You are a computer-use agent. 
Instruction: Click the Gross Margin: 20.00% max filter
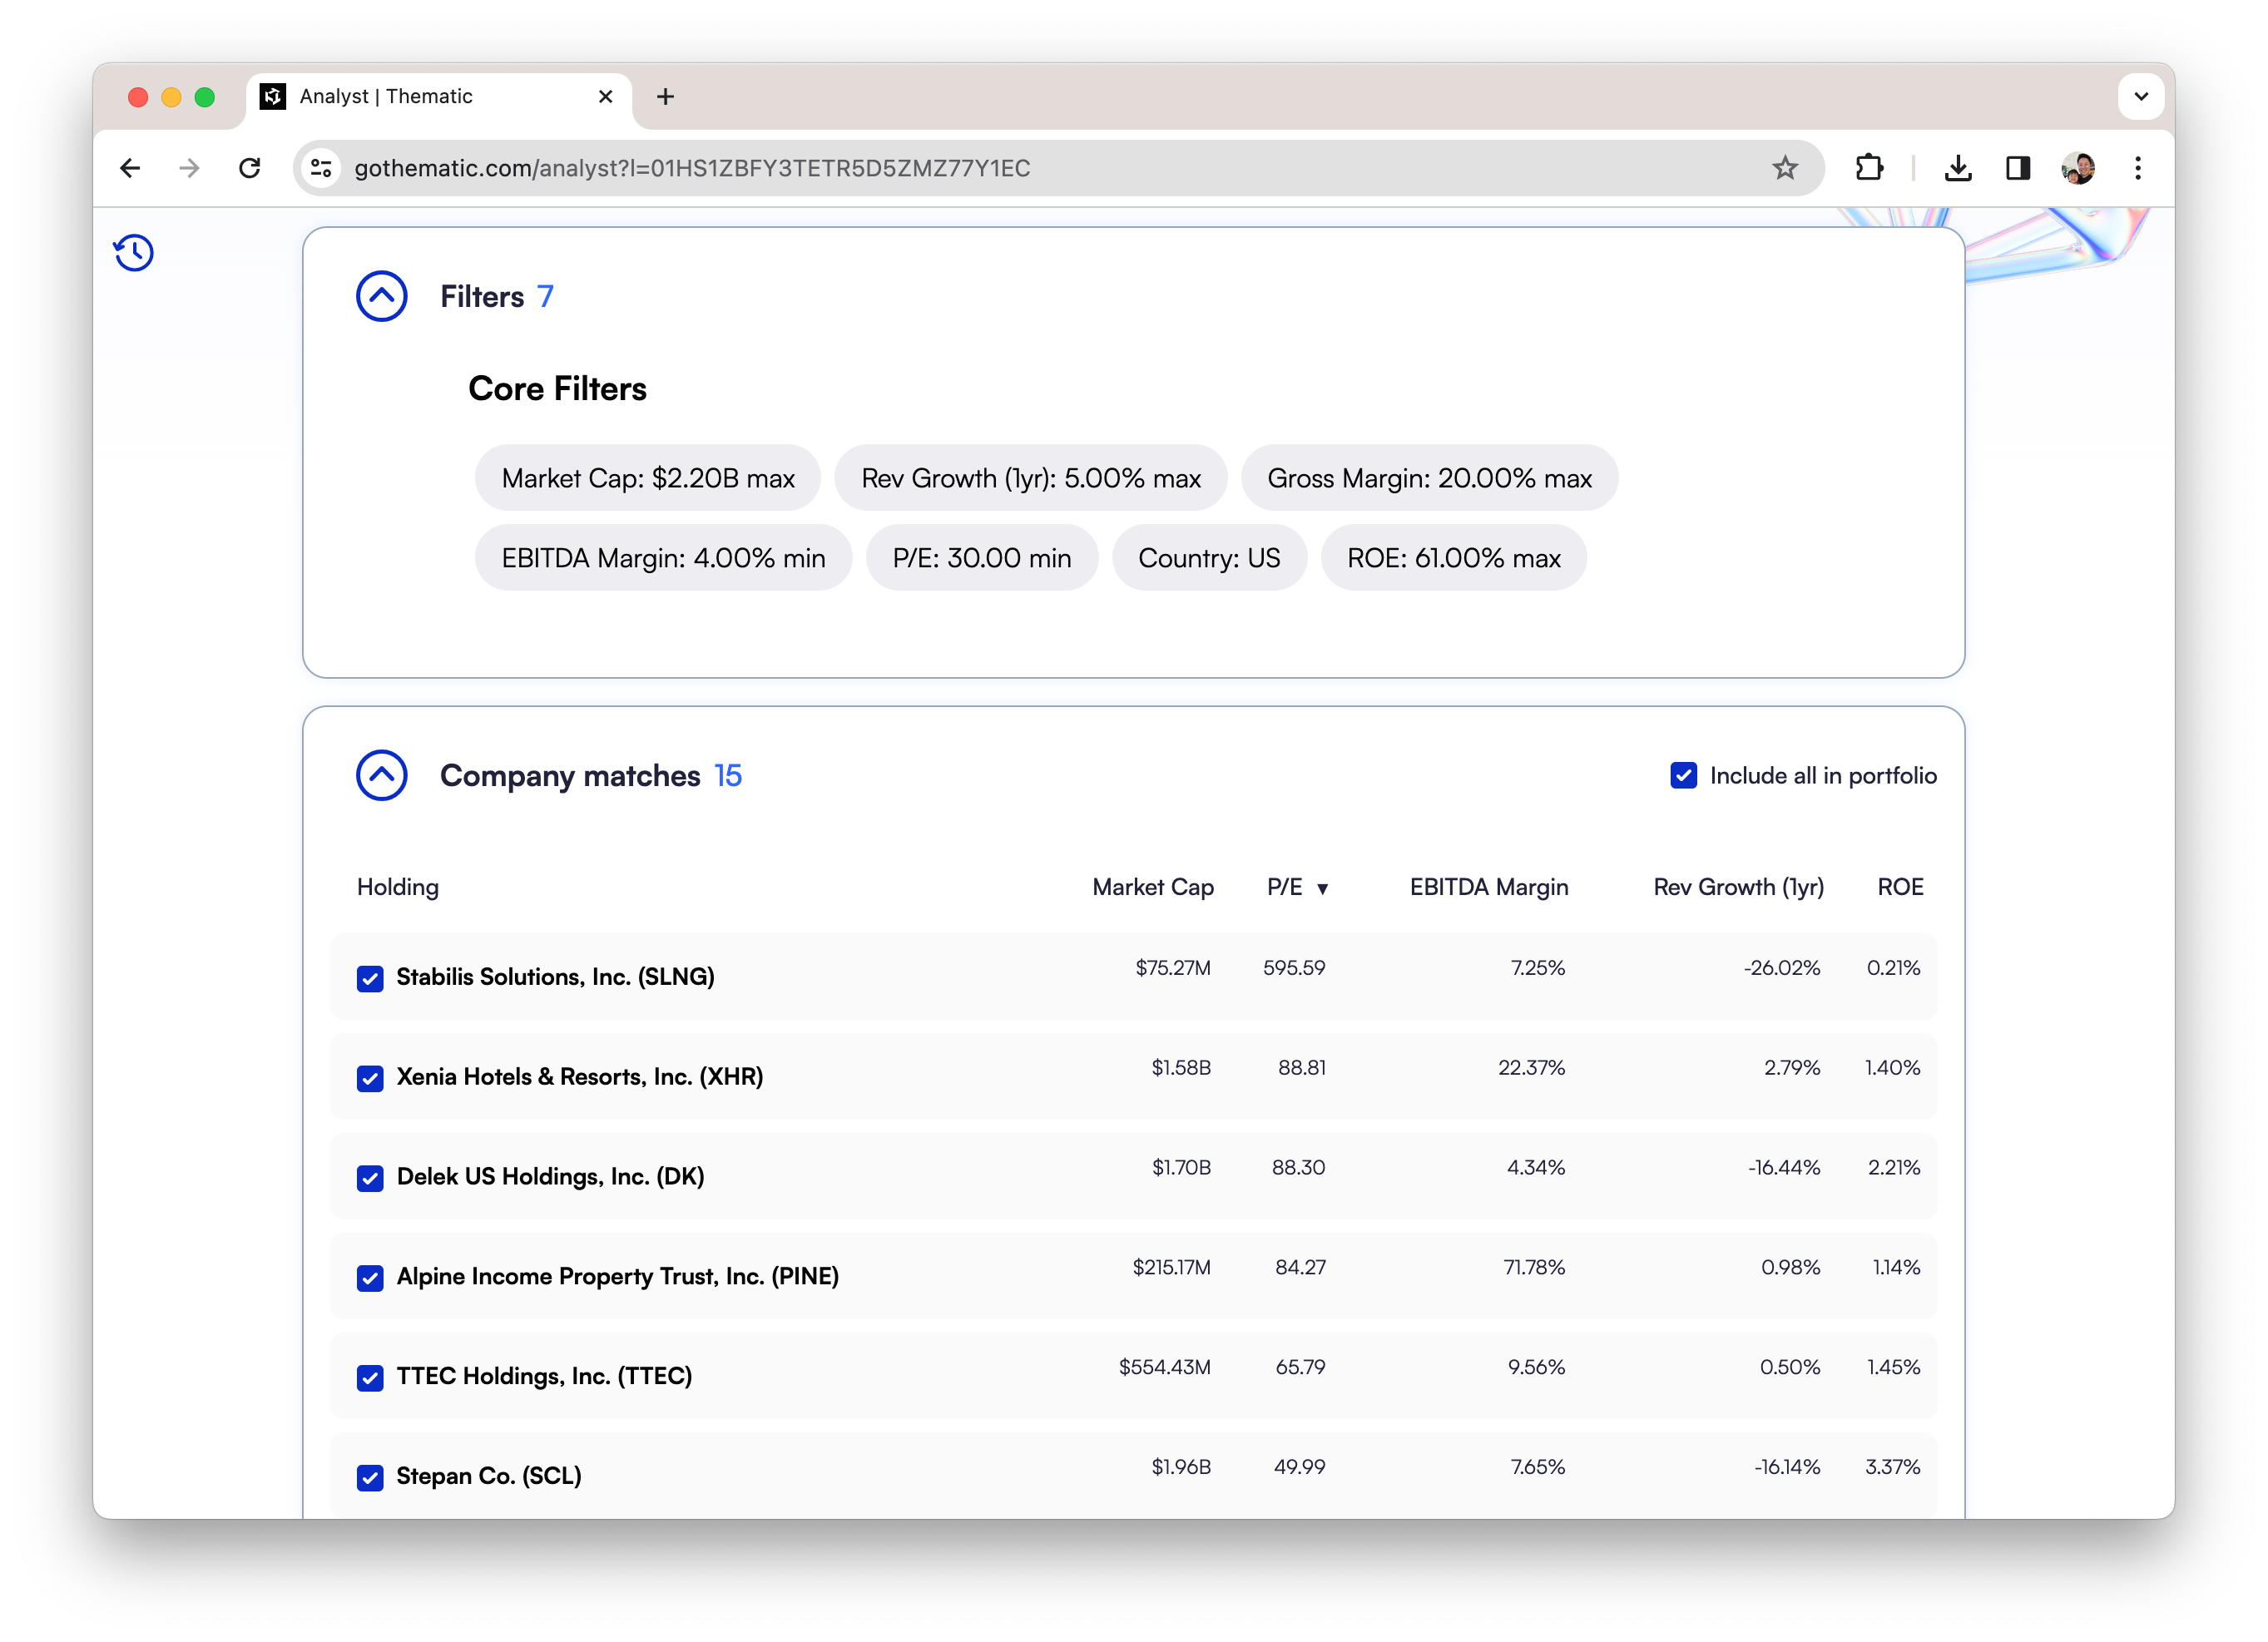pyautogui.click(x=1429, y=478)
